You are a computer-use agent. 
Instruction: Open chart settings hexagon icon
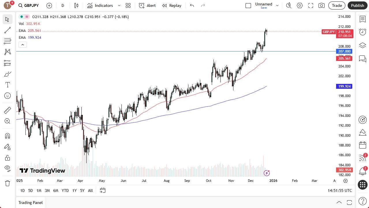tap(300, 5)
